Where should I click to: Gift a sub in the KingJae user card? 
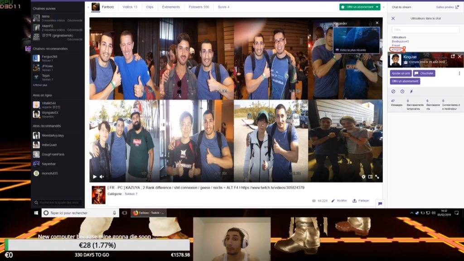coord(405,81)
